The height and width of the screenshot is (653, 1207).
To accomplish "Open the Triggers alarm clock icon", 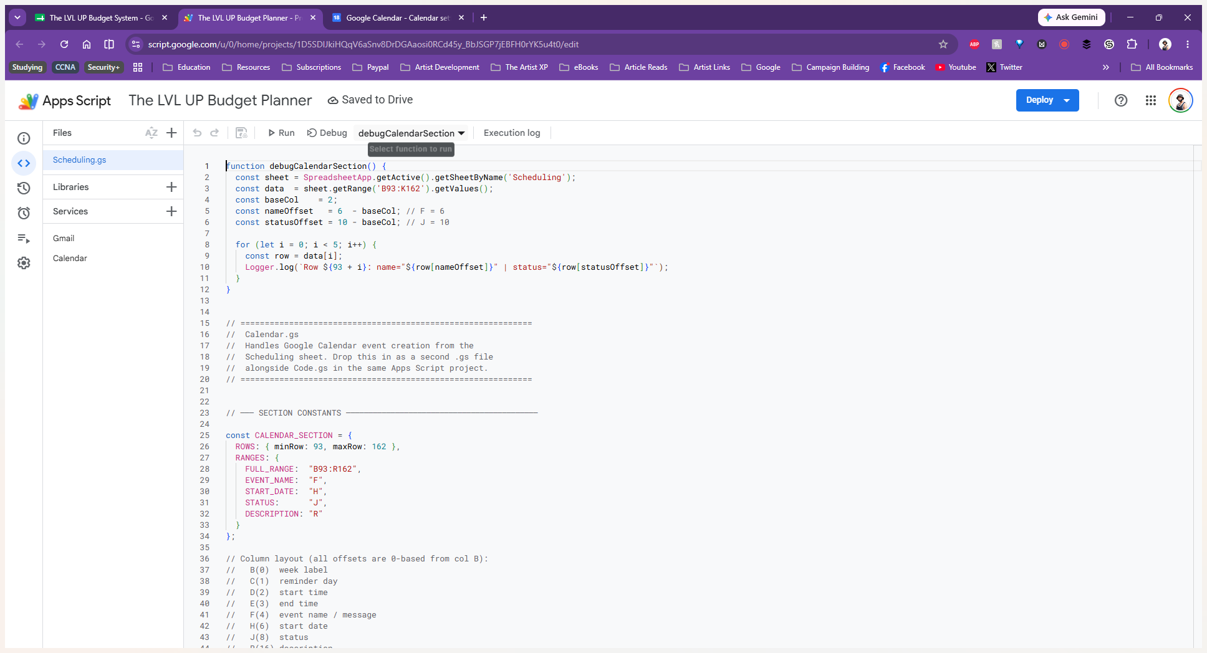I will (24, 213).
